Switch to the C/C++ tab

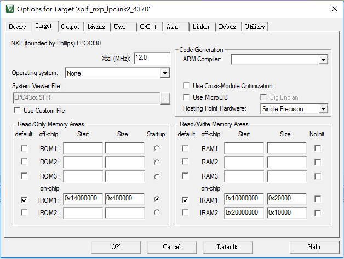click(148, 27)
